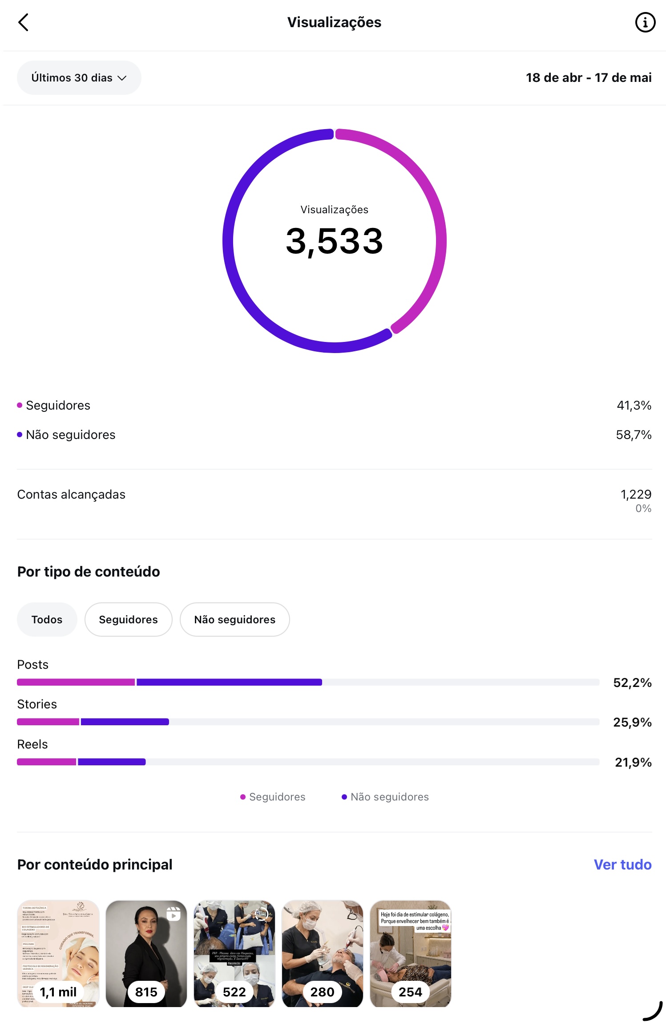This screenshot has height=1024, width=666.
Task: Select the Todos filter chip
Action: click(47, 619)
